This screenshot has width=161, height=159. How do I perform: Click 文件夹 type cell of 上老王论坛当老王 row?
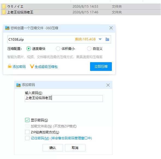click(117, 12)
